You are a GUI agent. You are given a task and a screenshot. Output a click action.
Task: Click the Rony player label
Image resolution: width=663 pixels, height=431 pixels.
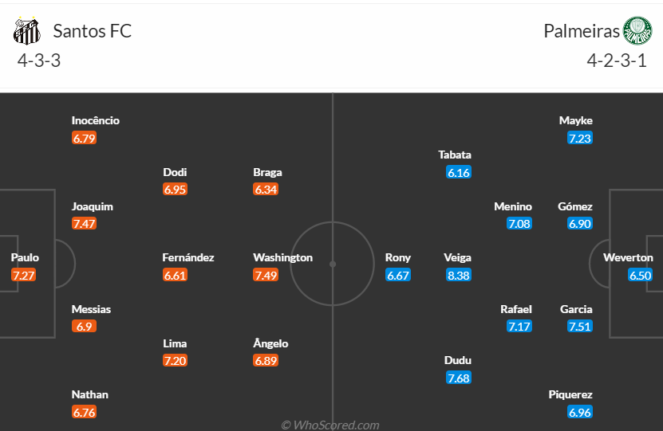(x=398, y=257)
